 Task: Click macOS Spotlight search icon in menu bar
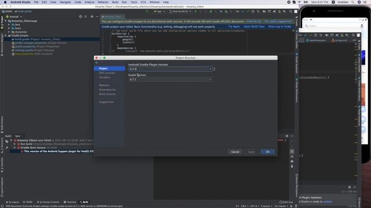coord(353,2)
